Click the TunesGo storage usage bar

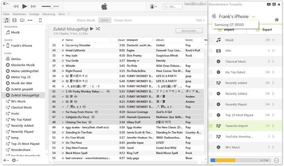click(x=241, y=160)
